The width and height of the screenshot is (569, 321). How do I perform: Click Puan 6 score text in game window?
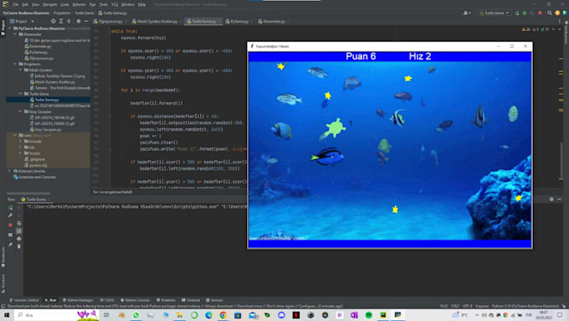click(x=361, y=56)
